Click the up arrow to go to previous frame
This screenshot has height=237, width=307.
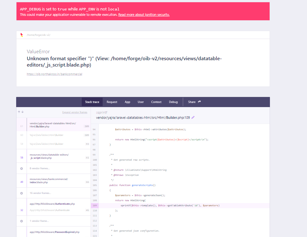point(19,112)
